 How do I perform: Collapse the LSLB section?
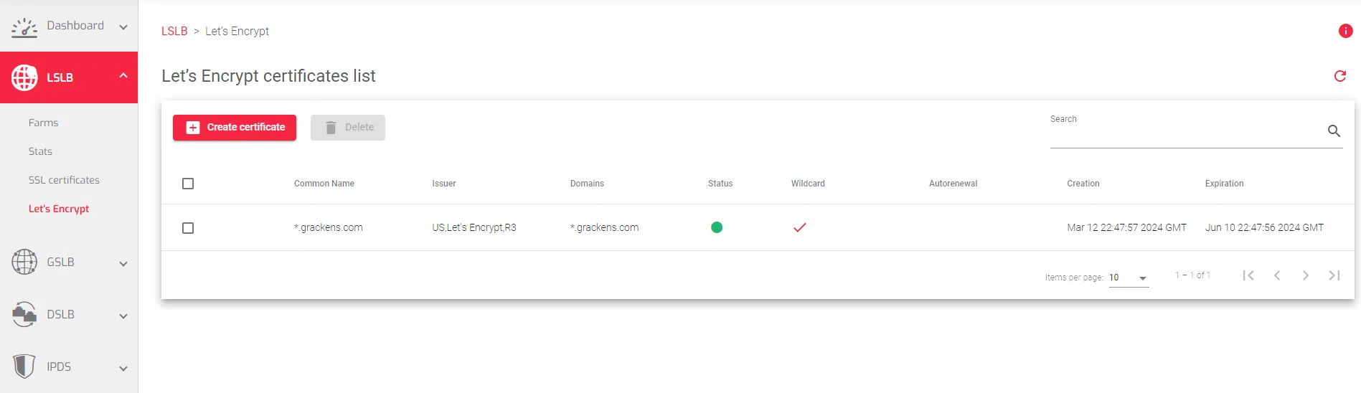123,75
